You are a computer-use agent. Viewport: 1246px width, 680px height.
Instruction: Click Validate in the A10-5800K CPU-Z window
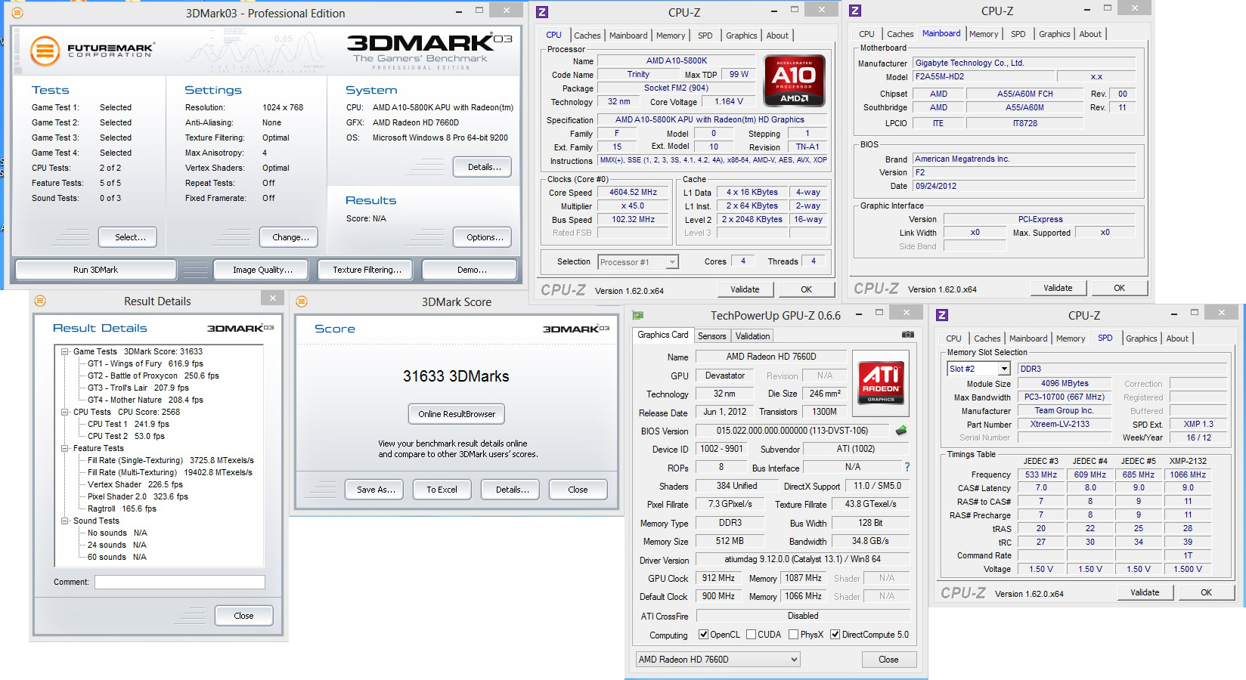click(x=745, y=289)
